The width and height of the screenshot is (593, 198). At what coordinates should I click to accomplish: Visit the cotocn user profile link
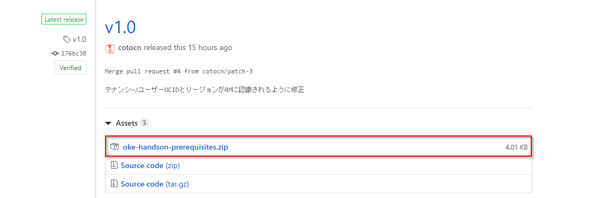[x=130, y=48]
